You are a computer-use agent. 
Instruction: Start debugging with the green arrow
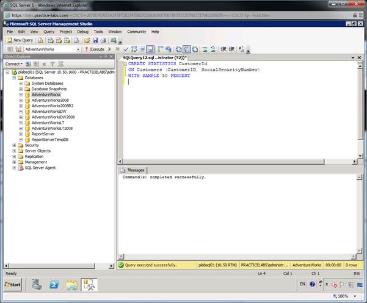coord(109,49)
